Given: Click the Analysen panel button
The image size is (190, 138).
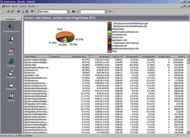Looking at the screenshot, I should [x=11, y=19].
